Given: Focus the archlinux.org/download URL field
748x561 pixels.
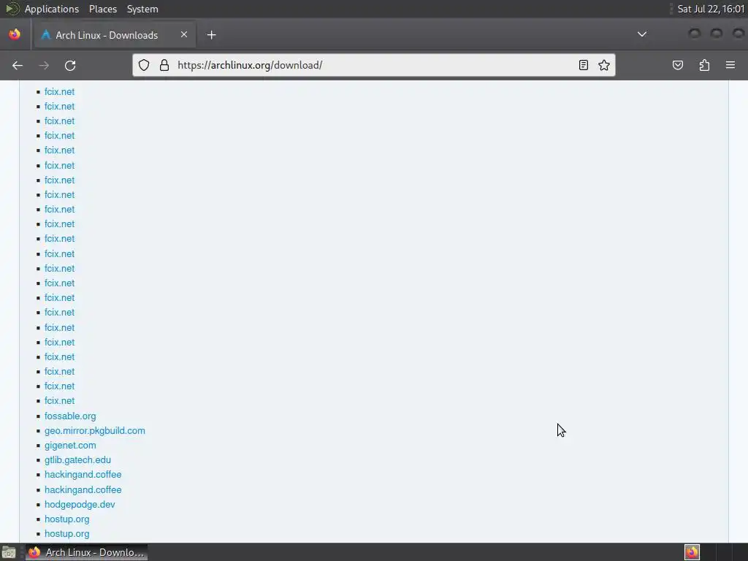Looking at the screenshot, I should pyautogui.click(x=375, y=65).
